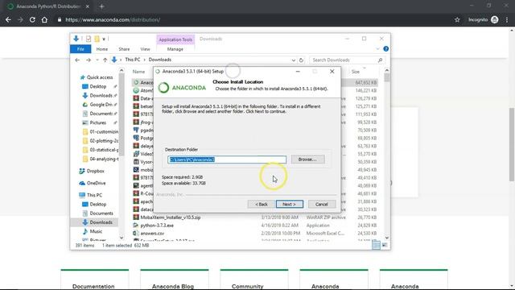
Task: Open Quick access in navigation pane
Action: 99,77
